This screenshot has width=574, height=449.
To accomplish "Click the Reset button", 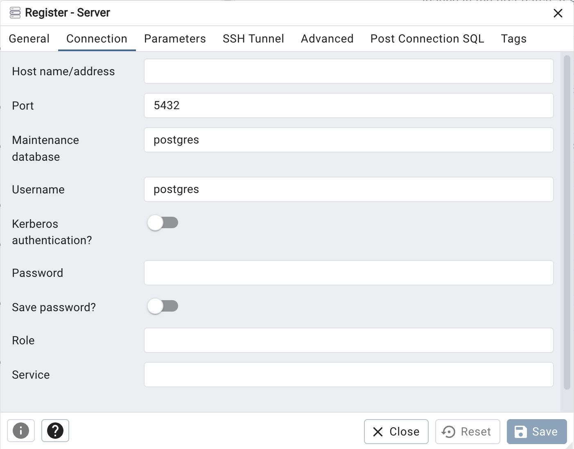I will (x=467, y=431).
